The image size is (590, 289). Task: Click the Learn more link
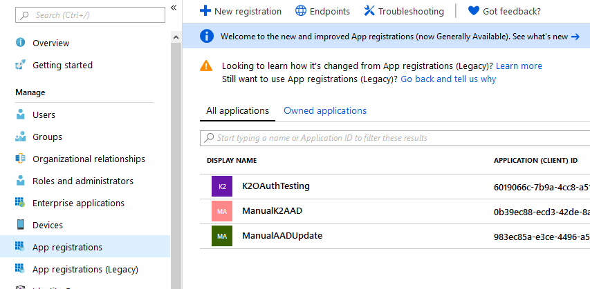519,66
